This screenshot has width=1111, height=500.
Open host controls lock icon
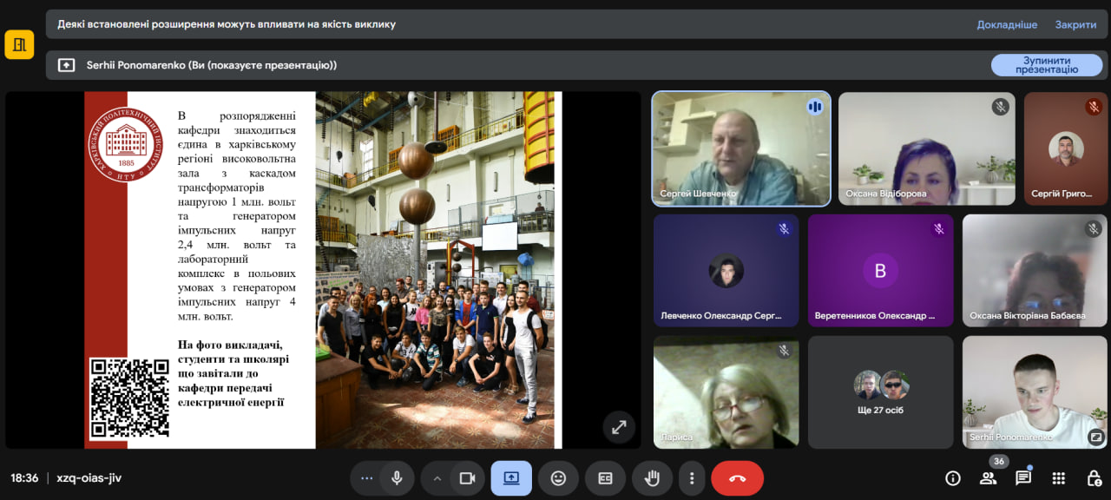(x=1094, y=478)
